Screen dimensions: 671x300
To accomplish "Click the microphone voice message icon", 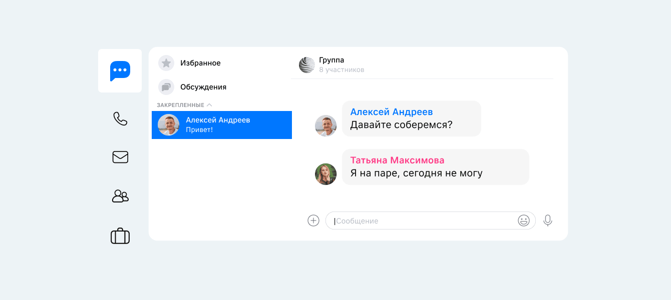I will (x=548, y=220).
